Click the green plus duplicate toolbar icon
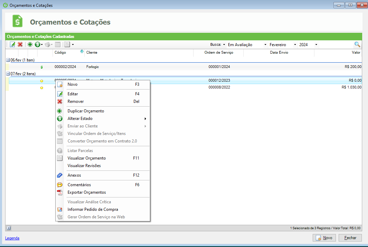 30,44
